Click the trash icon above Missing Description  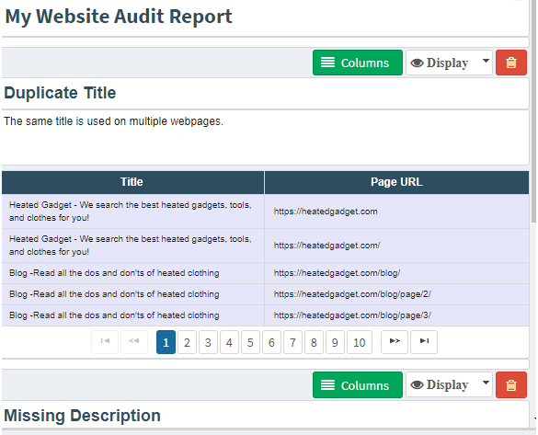(x=511, y=385)
